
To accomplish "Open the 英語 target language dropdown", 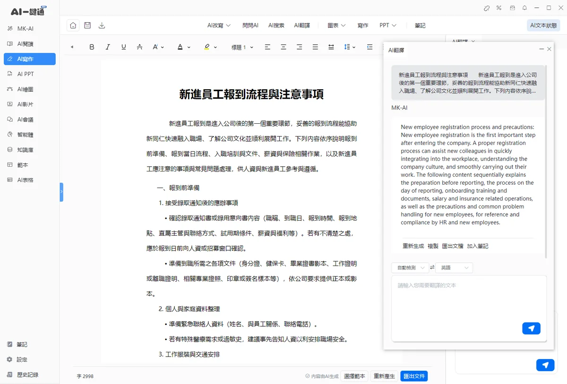I will pyautogui.click(x=454, y=268).
